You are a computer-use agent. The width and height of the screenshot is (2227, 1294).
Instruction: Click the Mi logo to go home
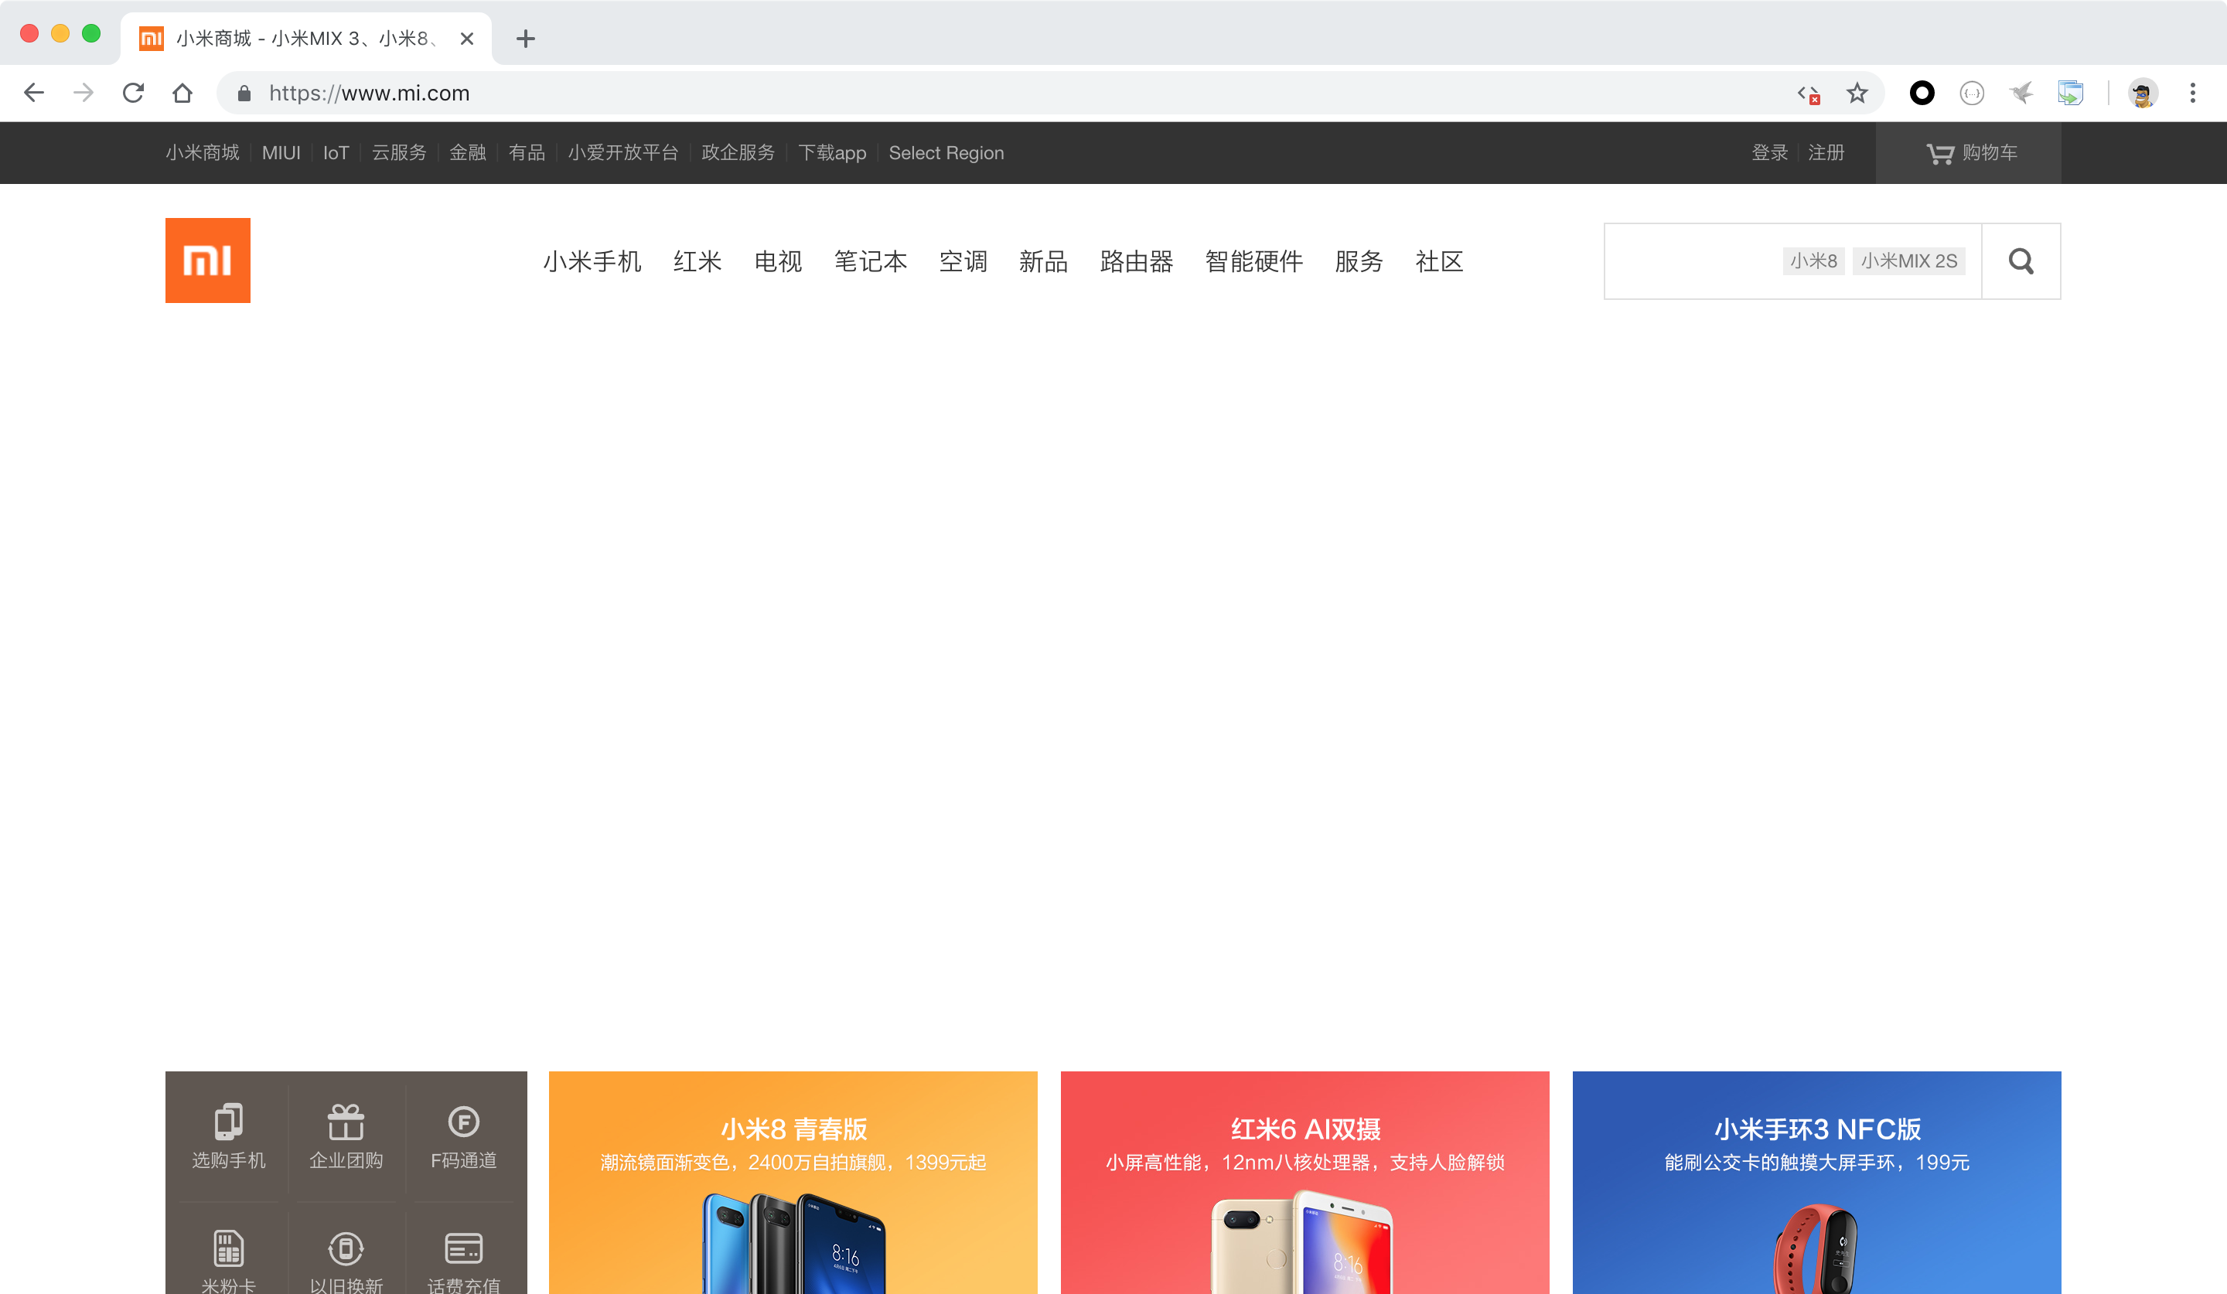click(x=206, y=260)
